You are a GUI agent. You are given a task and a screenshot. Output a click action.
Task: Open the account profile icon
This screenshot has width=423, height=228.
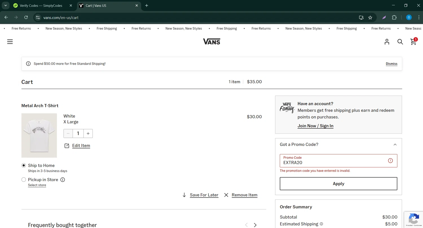pos(387,42)
